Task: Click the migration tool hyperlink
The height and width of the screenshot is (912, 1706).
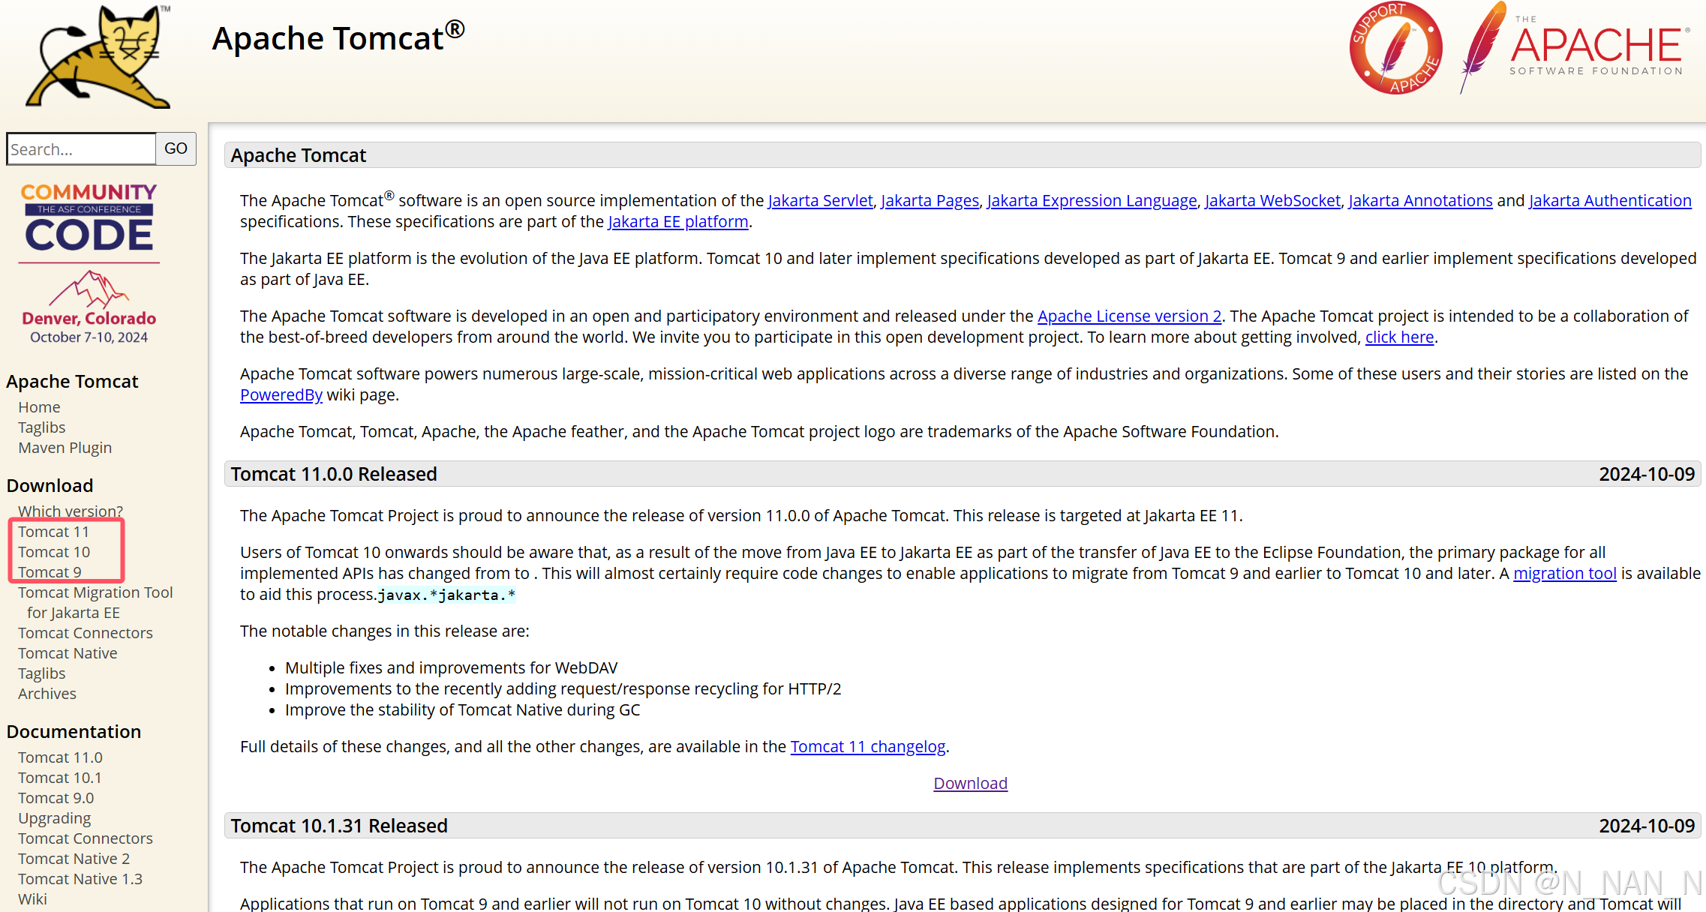Action: pyautogui.click(x=1564, y=573)
